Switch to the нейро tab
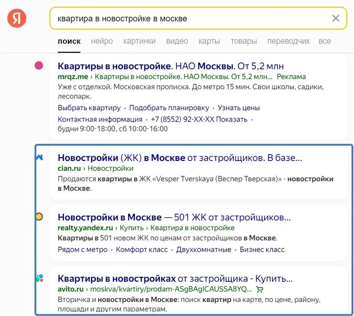 click(101, 41)
